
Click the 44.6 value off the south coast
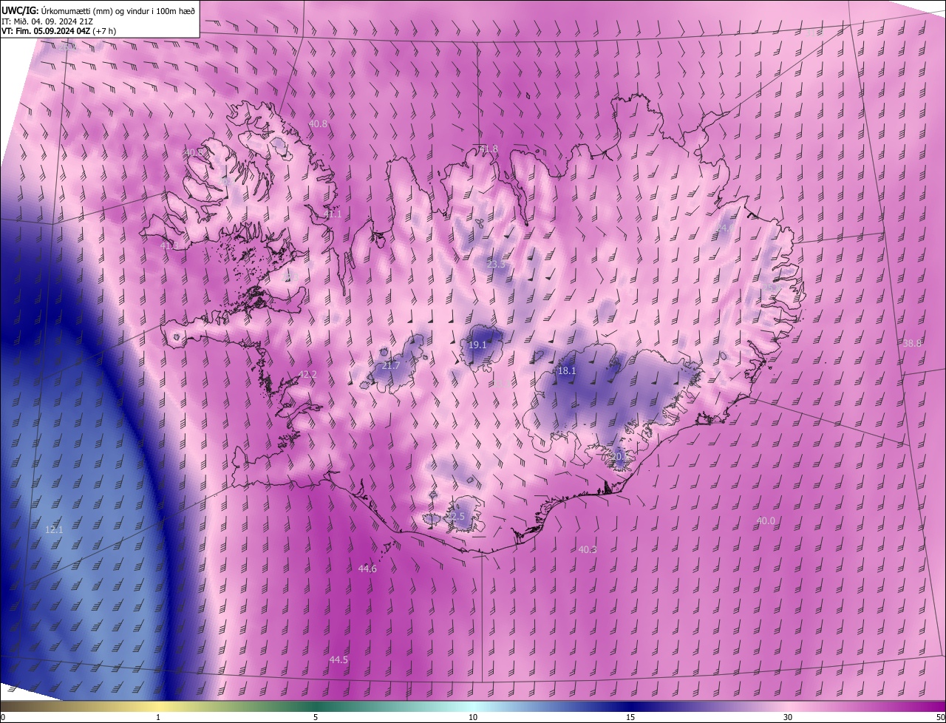(x=367, y=569)
